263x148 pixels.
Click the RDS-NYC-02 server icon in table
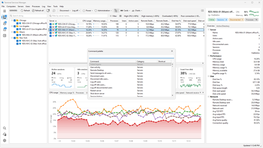pyautogui.click(x=56, y=36)
